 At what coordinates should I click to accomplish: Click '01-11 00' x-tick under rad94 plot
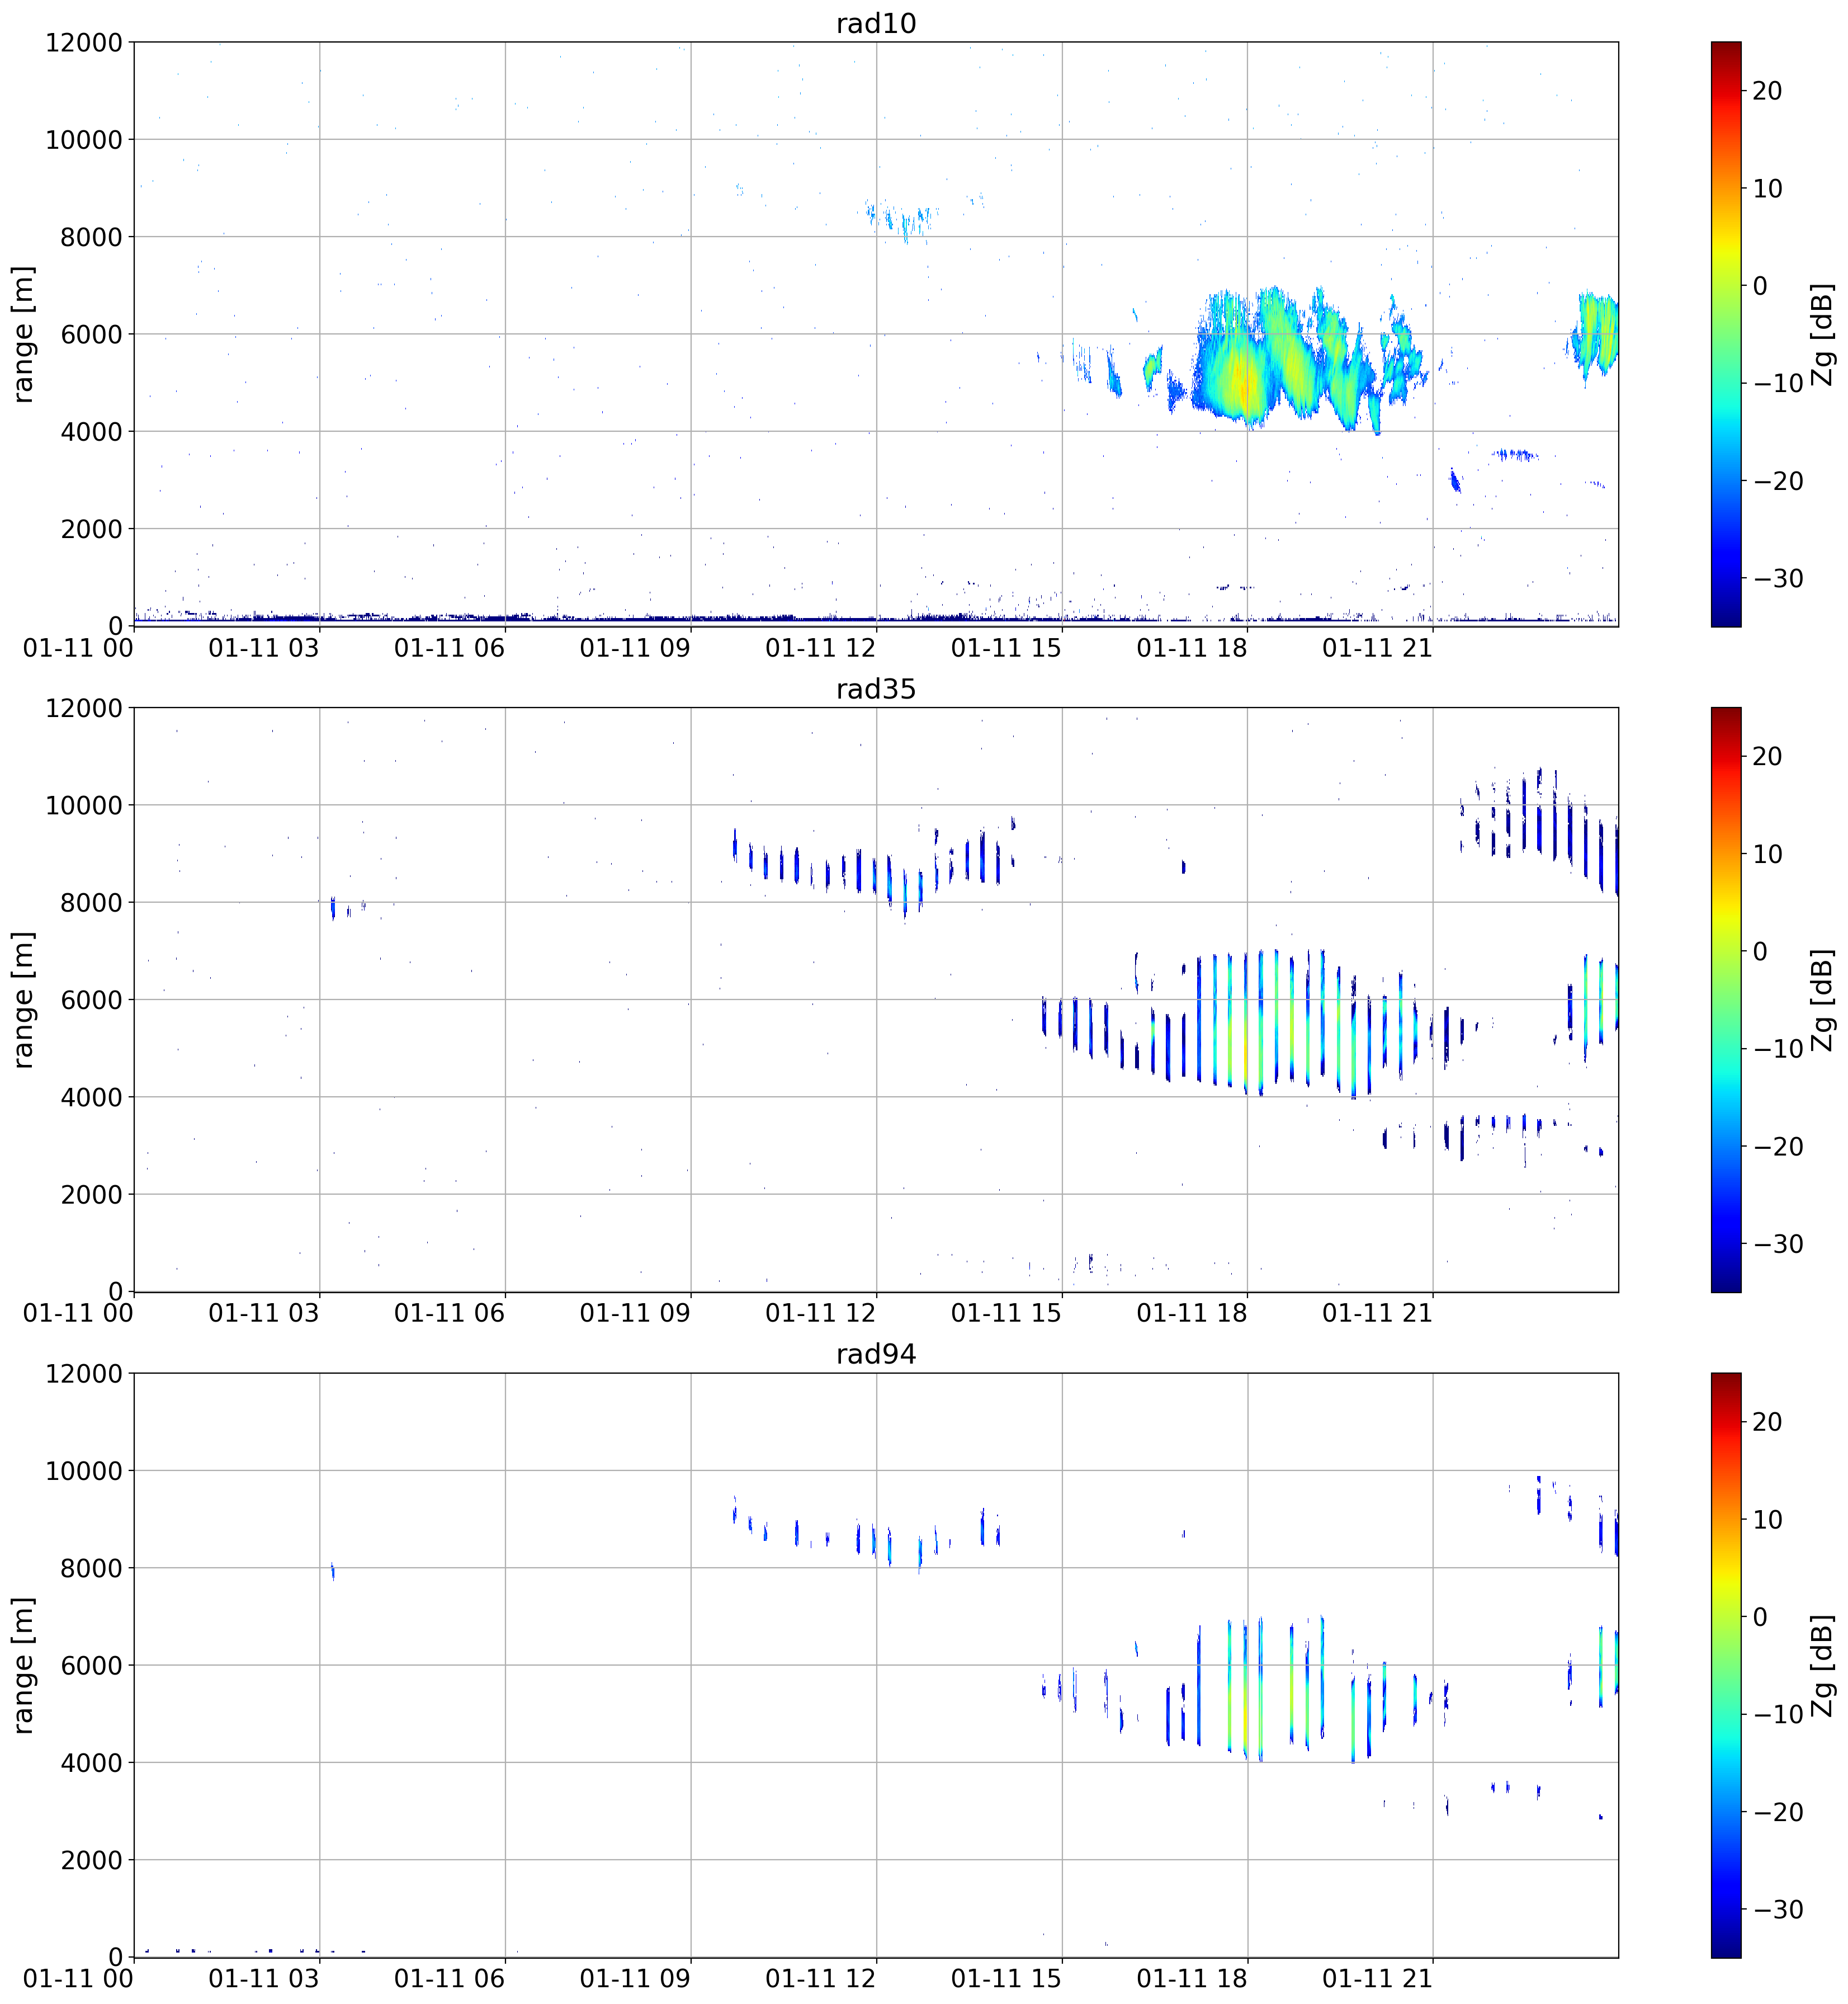(78, 1979)
